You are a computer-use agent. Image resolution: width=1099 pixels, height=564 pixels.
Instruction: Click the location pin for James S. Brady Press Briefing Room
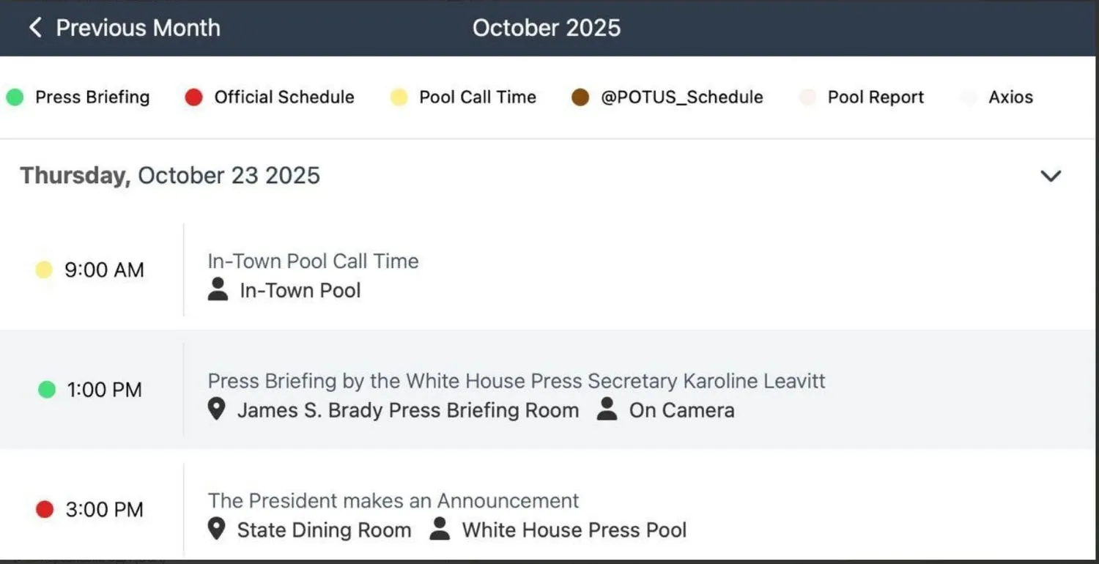tap(215, 409)
